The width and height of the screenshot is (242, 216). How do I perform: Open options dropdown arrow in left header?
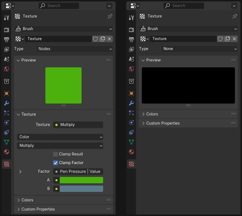coord(109,6)
